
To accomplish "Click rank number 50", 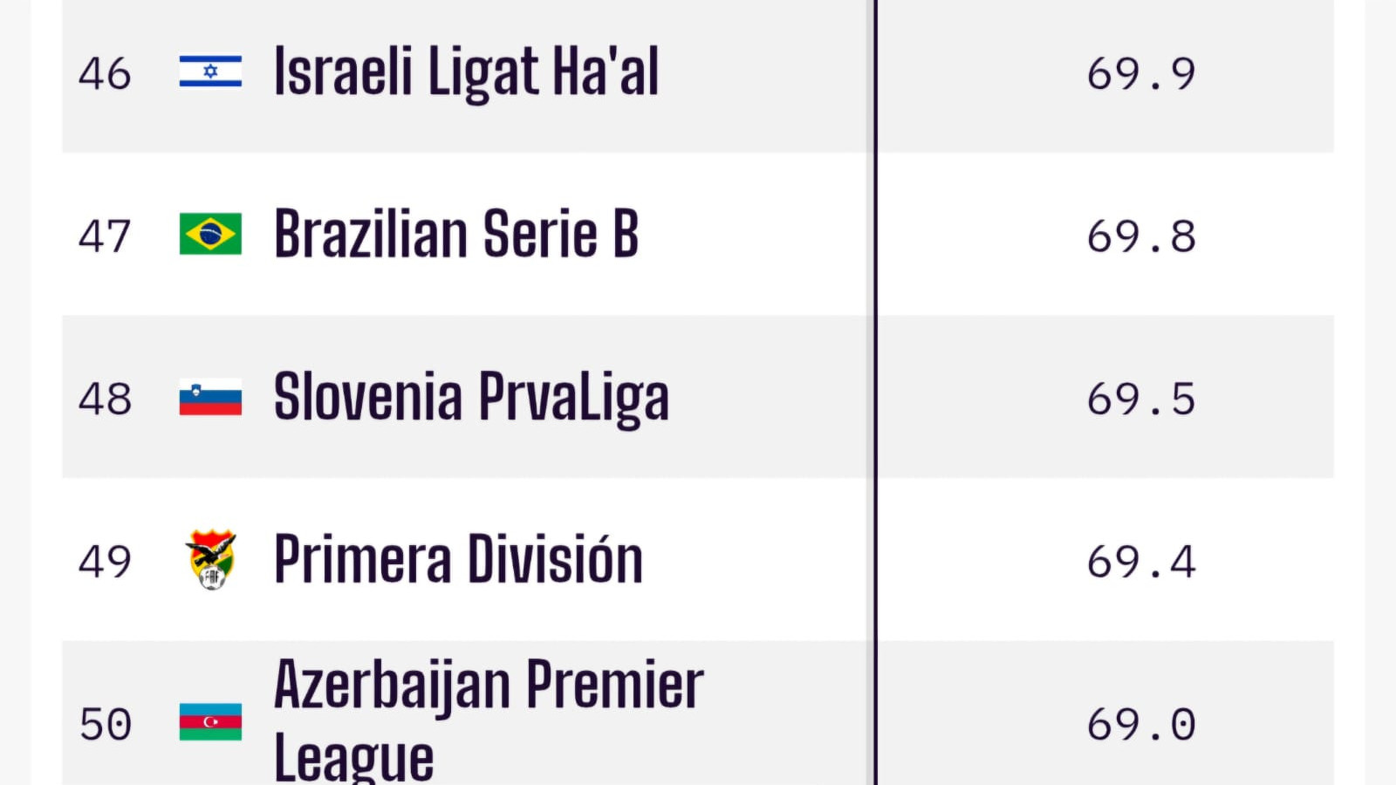I will [x=106, y=724].
